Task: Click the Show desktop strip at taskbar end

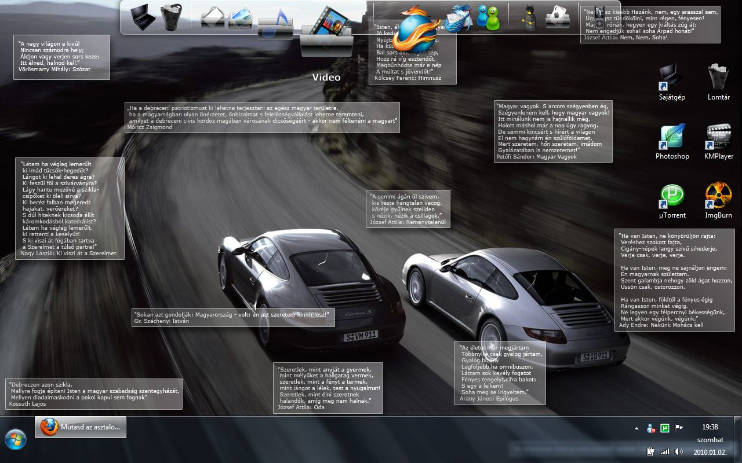Action: coord(737,440)
